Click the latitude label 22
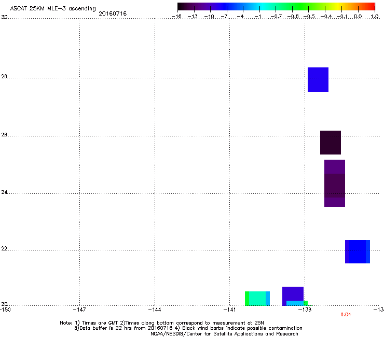 coord(4,249)
